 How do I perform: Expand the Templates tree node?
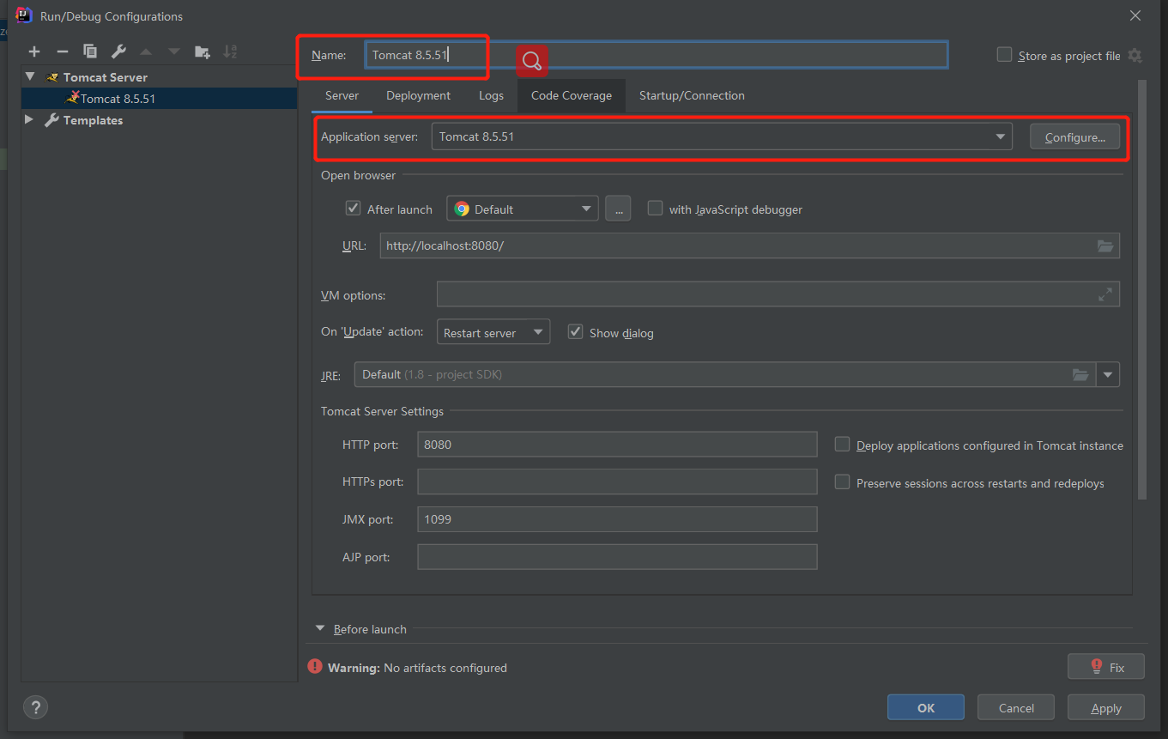click(x=30, y=120)
